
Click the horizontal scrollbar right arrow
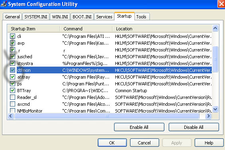(208, 116)
